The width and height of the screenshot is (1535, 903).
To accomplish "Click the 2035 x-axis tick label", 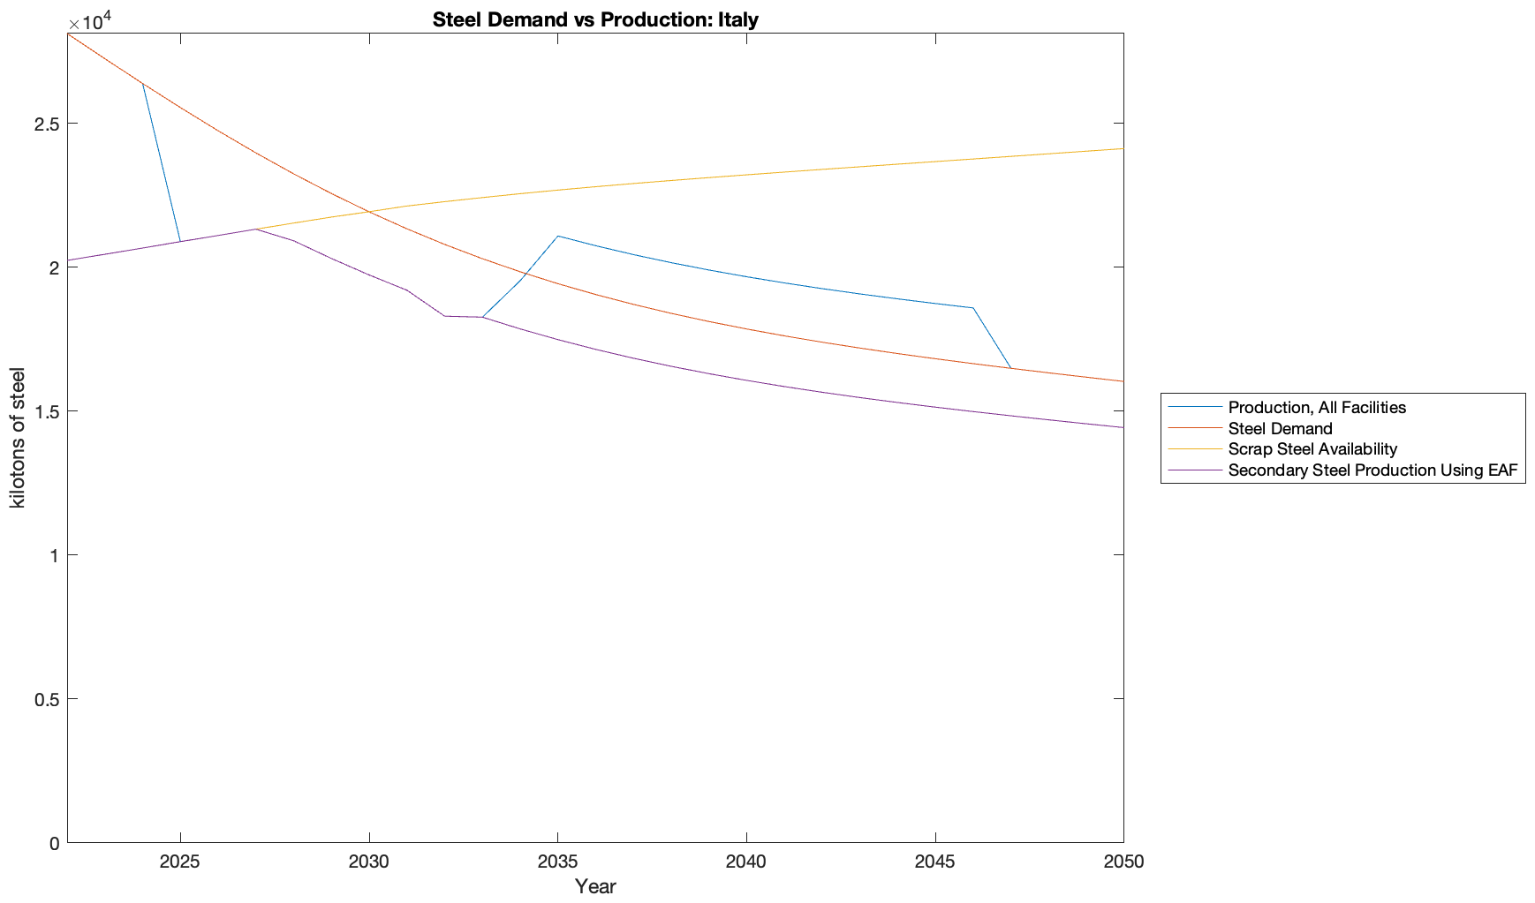I will click(x=557, y=862).
